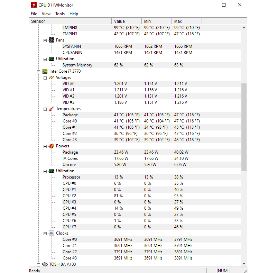Click the vertical scrollbar thumb
This screenshot has height=273, width=277.
point(244,127)
